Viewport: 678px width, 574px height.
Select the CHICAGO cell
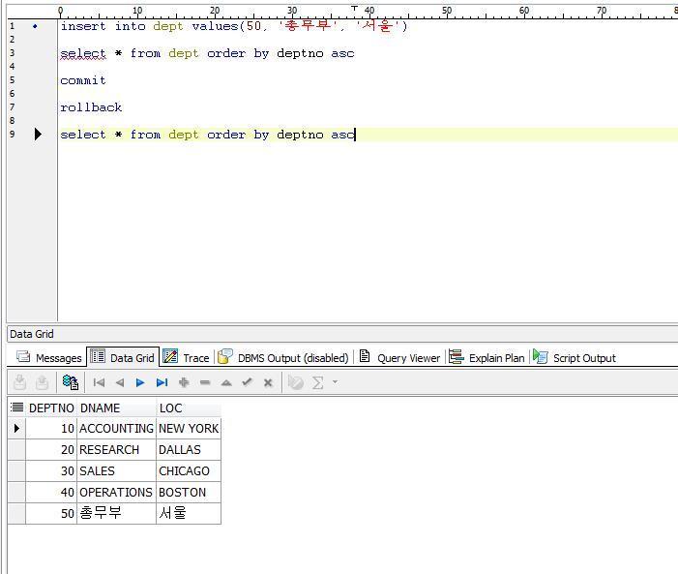point(189,470)
